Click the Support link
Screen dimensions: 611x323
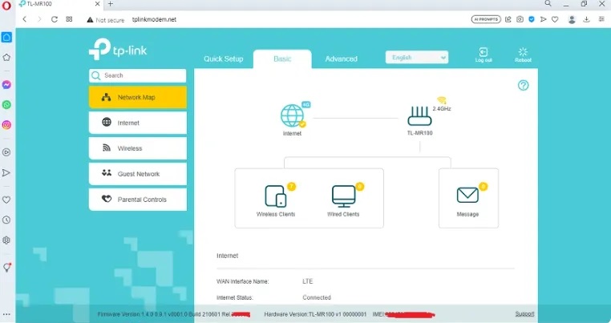point(524,313)
